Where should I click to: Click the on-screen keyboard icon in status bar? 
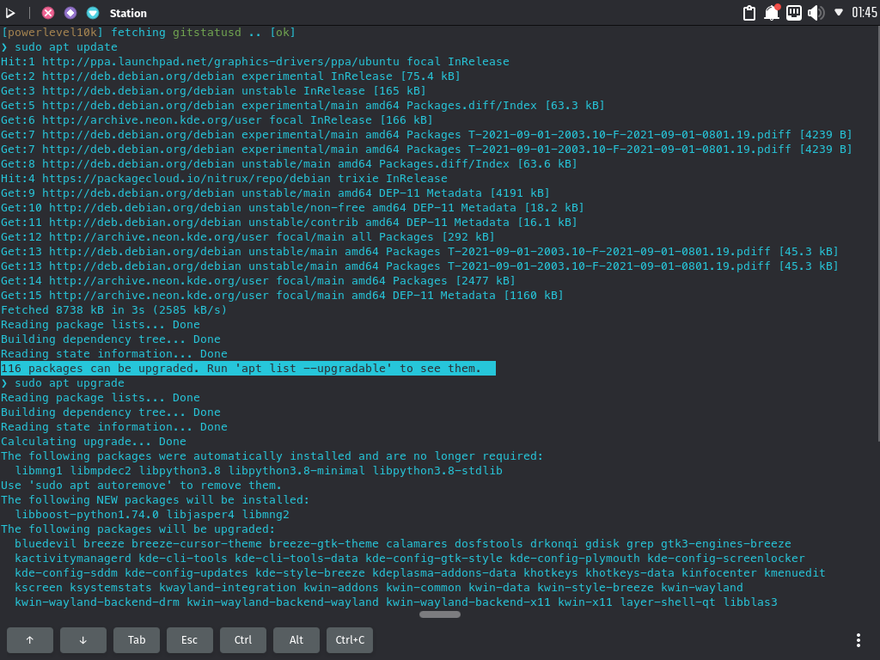pos(794,13)
